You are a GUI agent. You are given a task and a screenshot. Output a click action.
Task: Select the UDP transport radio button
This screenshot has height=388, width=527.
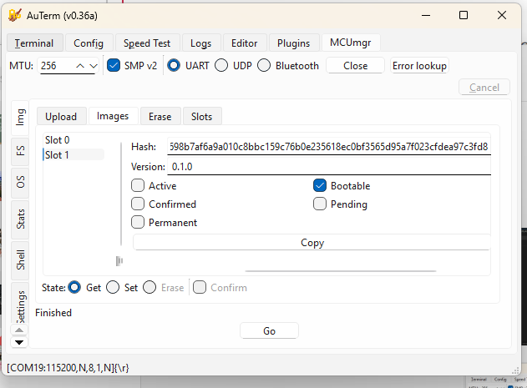(x=221, y=66)
